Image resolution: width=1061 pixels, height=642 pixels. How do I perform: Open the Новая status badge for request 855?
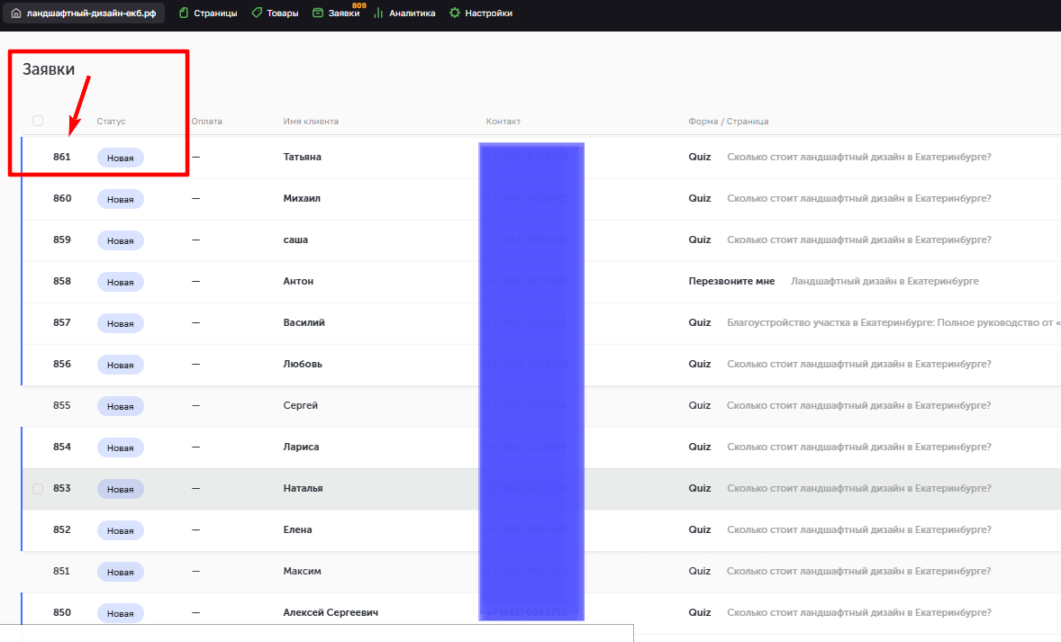[121, 406]
